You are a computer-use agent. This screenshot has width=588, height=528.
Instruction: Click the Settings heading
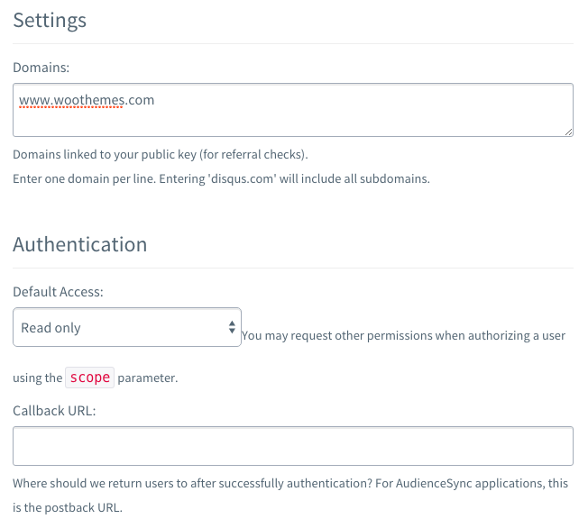coord(50,20)
